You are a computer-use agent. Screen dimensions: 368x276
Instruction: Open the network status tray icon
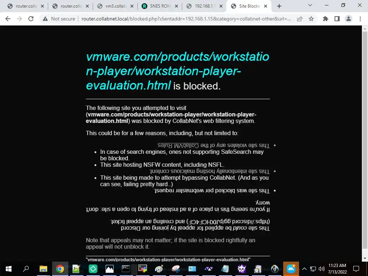point(313,269)
